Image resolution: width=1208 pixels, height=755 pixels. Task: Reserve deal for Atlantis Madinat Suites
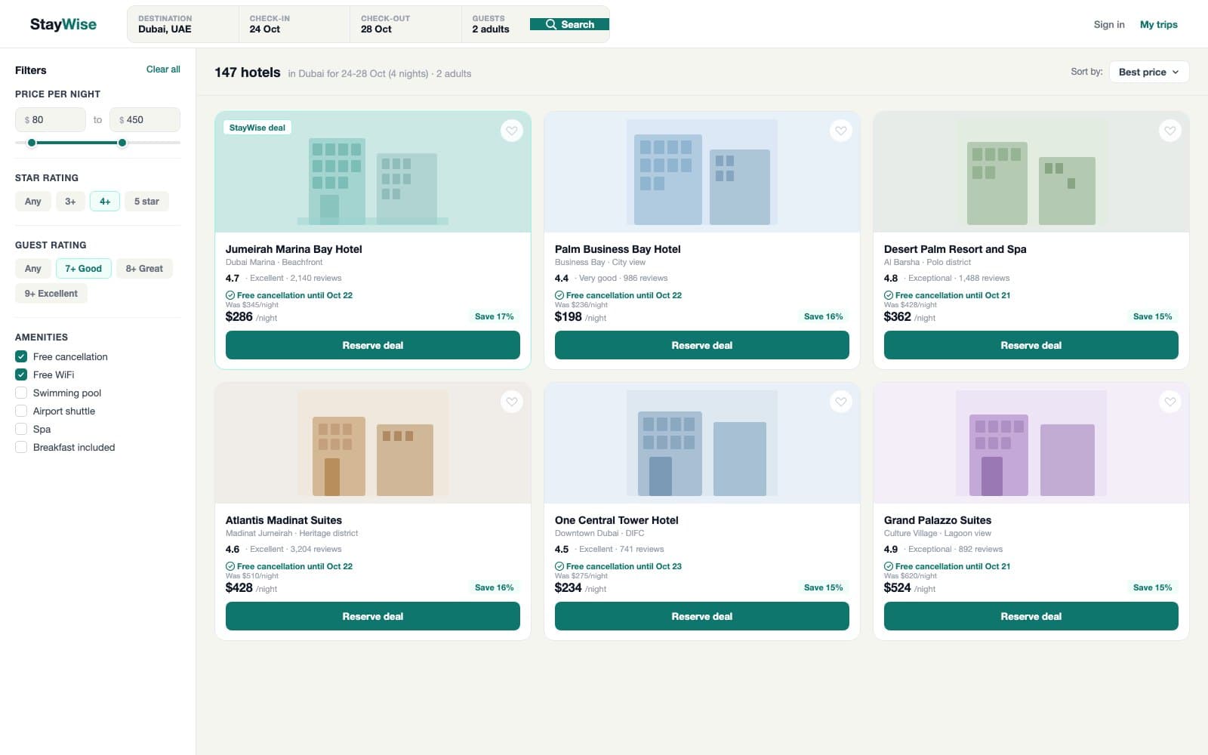pyautogui.click(x=373, y=616)
